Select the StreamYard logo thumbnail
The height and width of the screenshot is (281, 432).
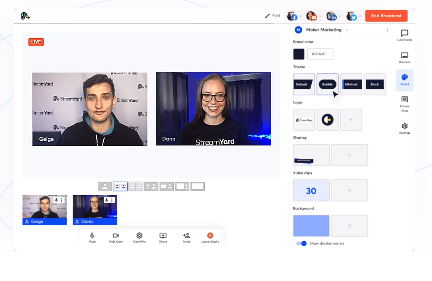tap(304, 120)
